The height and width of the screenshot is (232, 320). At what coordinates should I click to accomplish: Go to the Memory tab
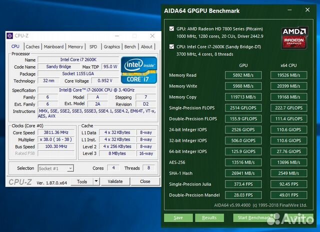pyautogui.click(x=75, y=47)
